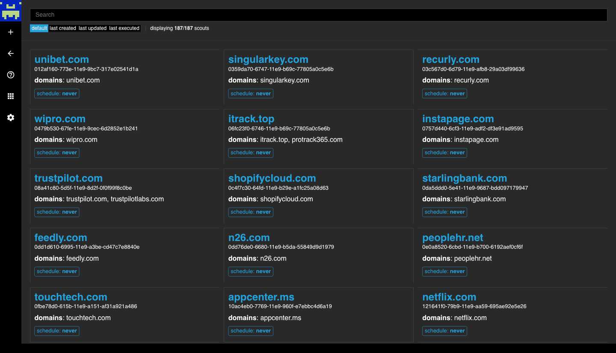
Task: Select ID 012af160-773e-11e9-9bc7-317e02541d1a
Action: point(86,69)
